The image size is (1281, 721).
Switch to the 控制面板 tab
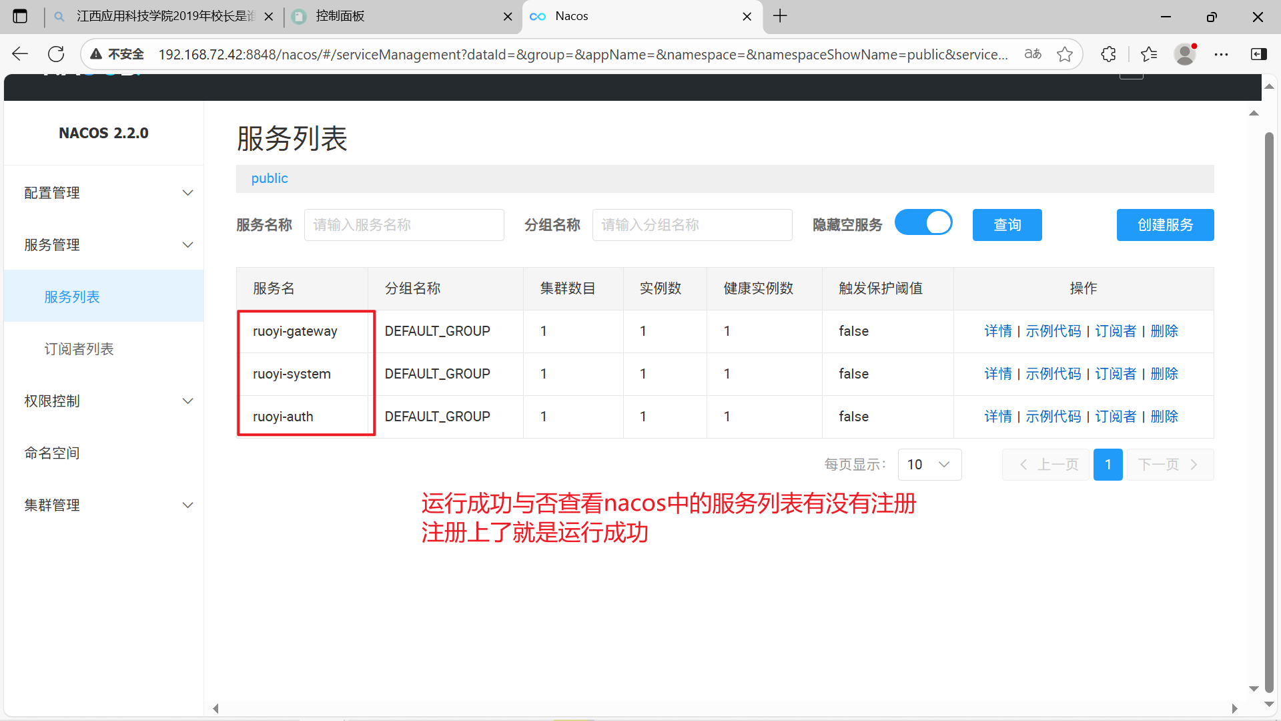(x=400, y=16)
